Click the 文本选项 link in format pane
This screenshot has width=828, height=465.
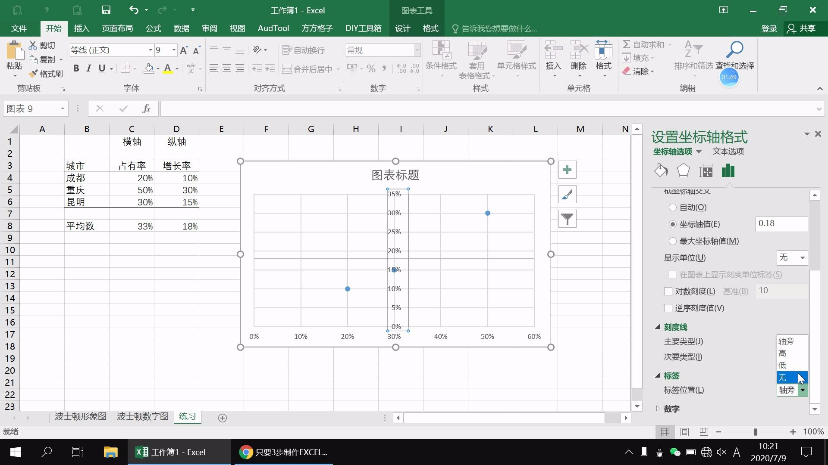728,152
